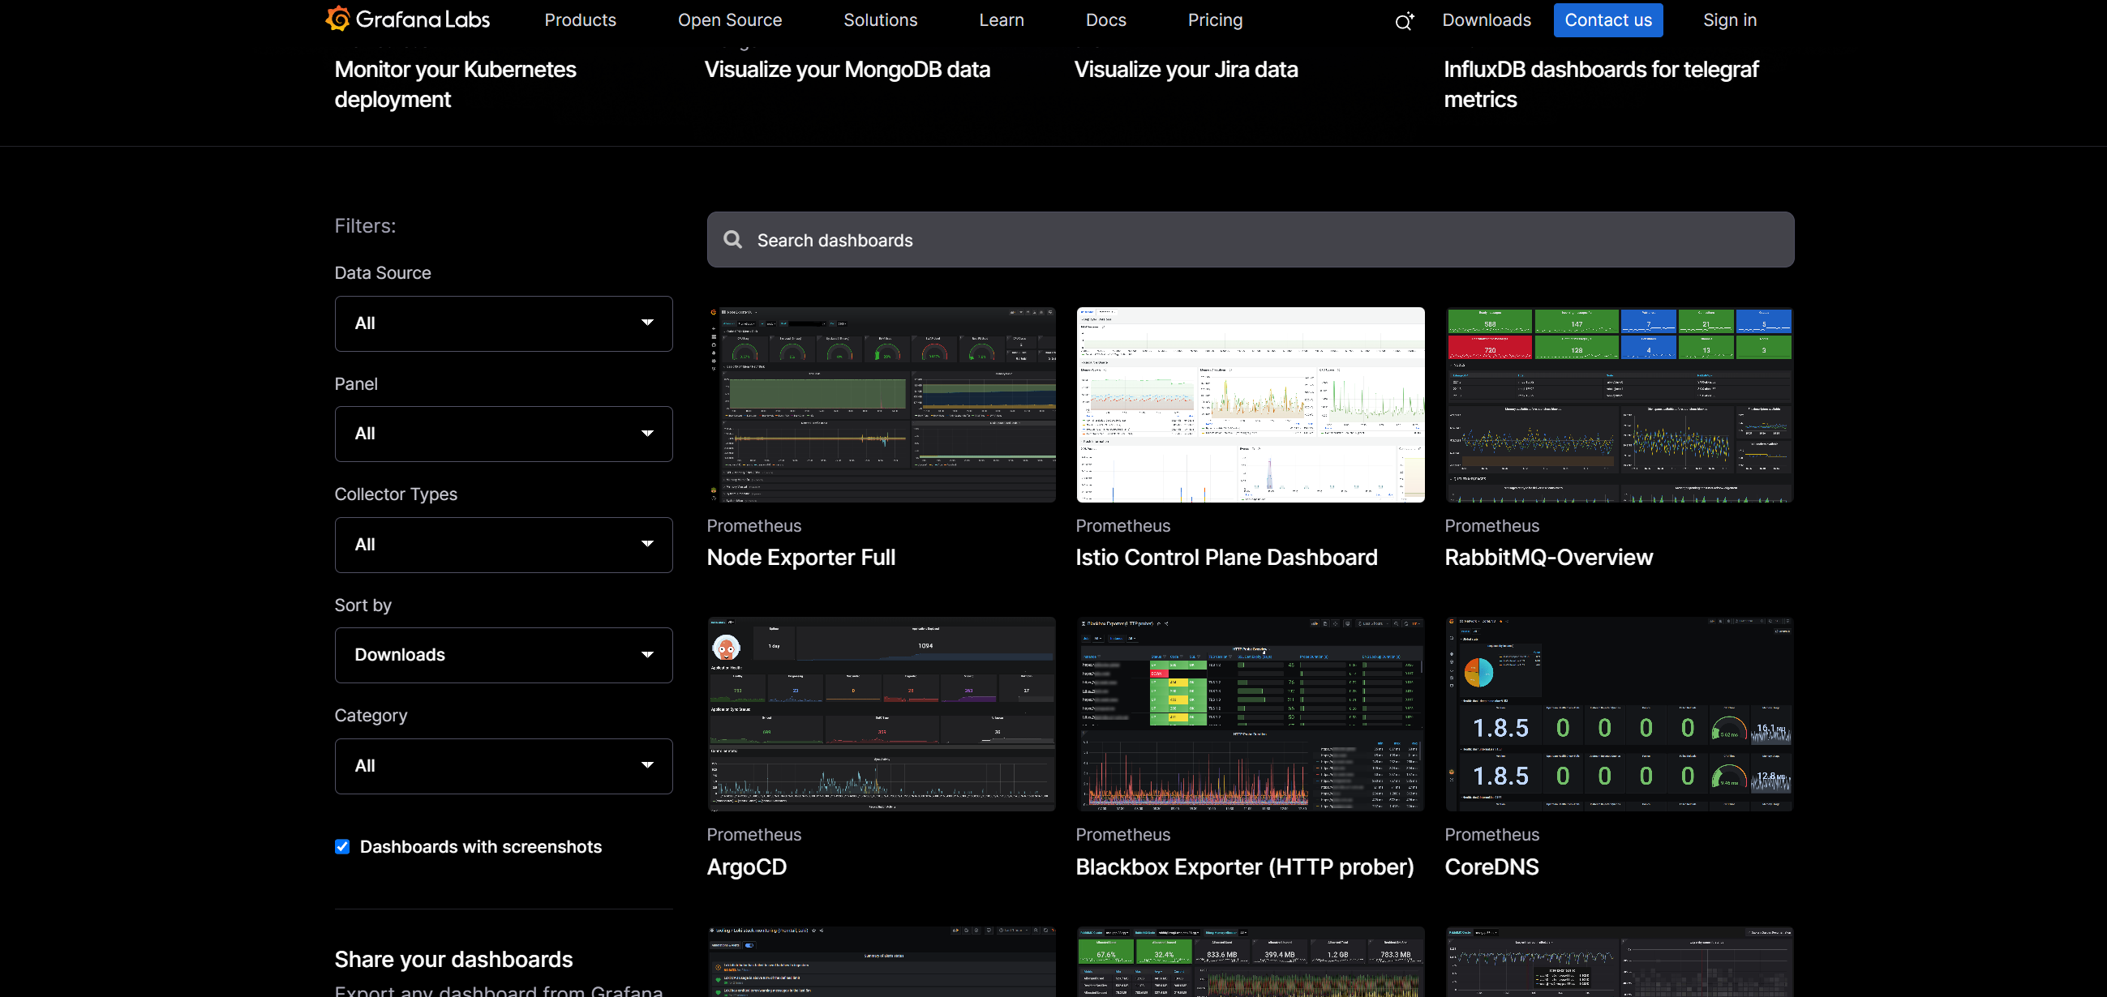Change the Sort by Downloads dropdown
The image size is (2107, 997).
pyautogui.click(x=503, y=656)
